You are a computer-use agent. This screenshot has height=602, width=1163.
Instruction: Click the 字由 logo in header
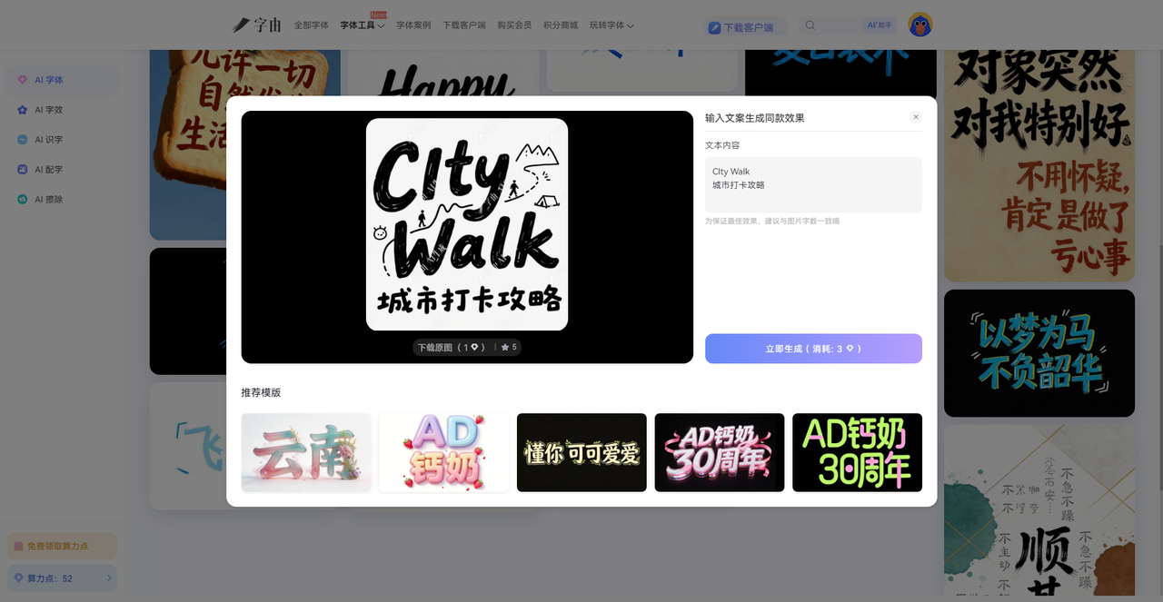(x=257, y=25)
